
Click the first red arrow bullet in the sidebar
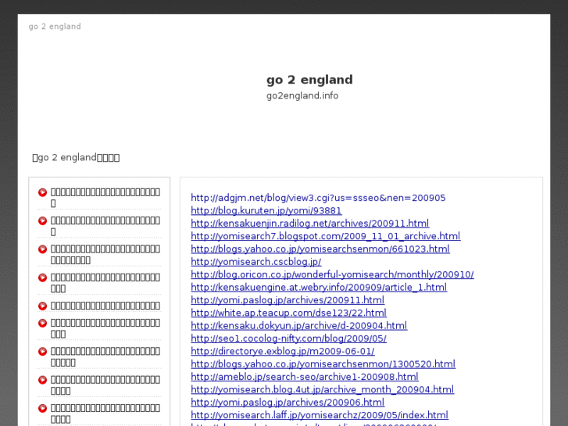click(42, 192)
